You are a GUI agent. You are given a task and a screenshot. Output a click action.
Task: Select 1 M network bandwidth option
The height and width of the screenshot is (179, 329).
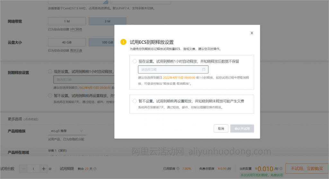[x=67, y=21]
